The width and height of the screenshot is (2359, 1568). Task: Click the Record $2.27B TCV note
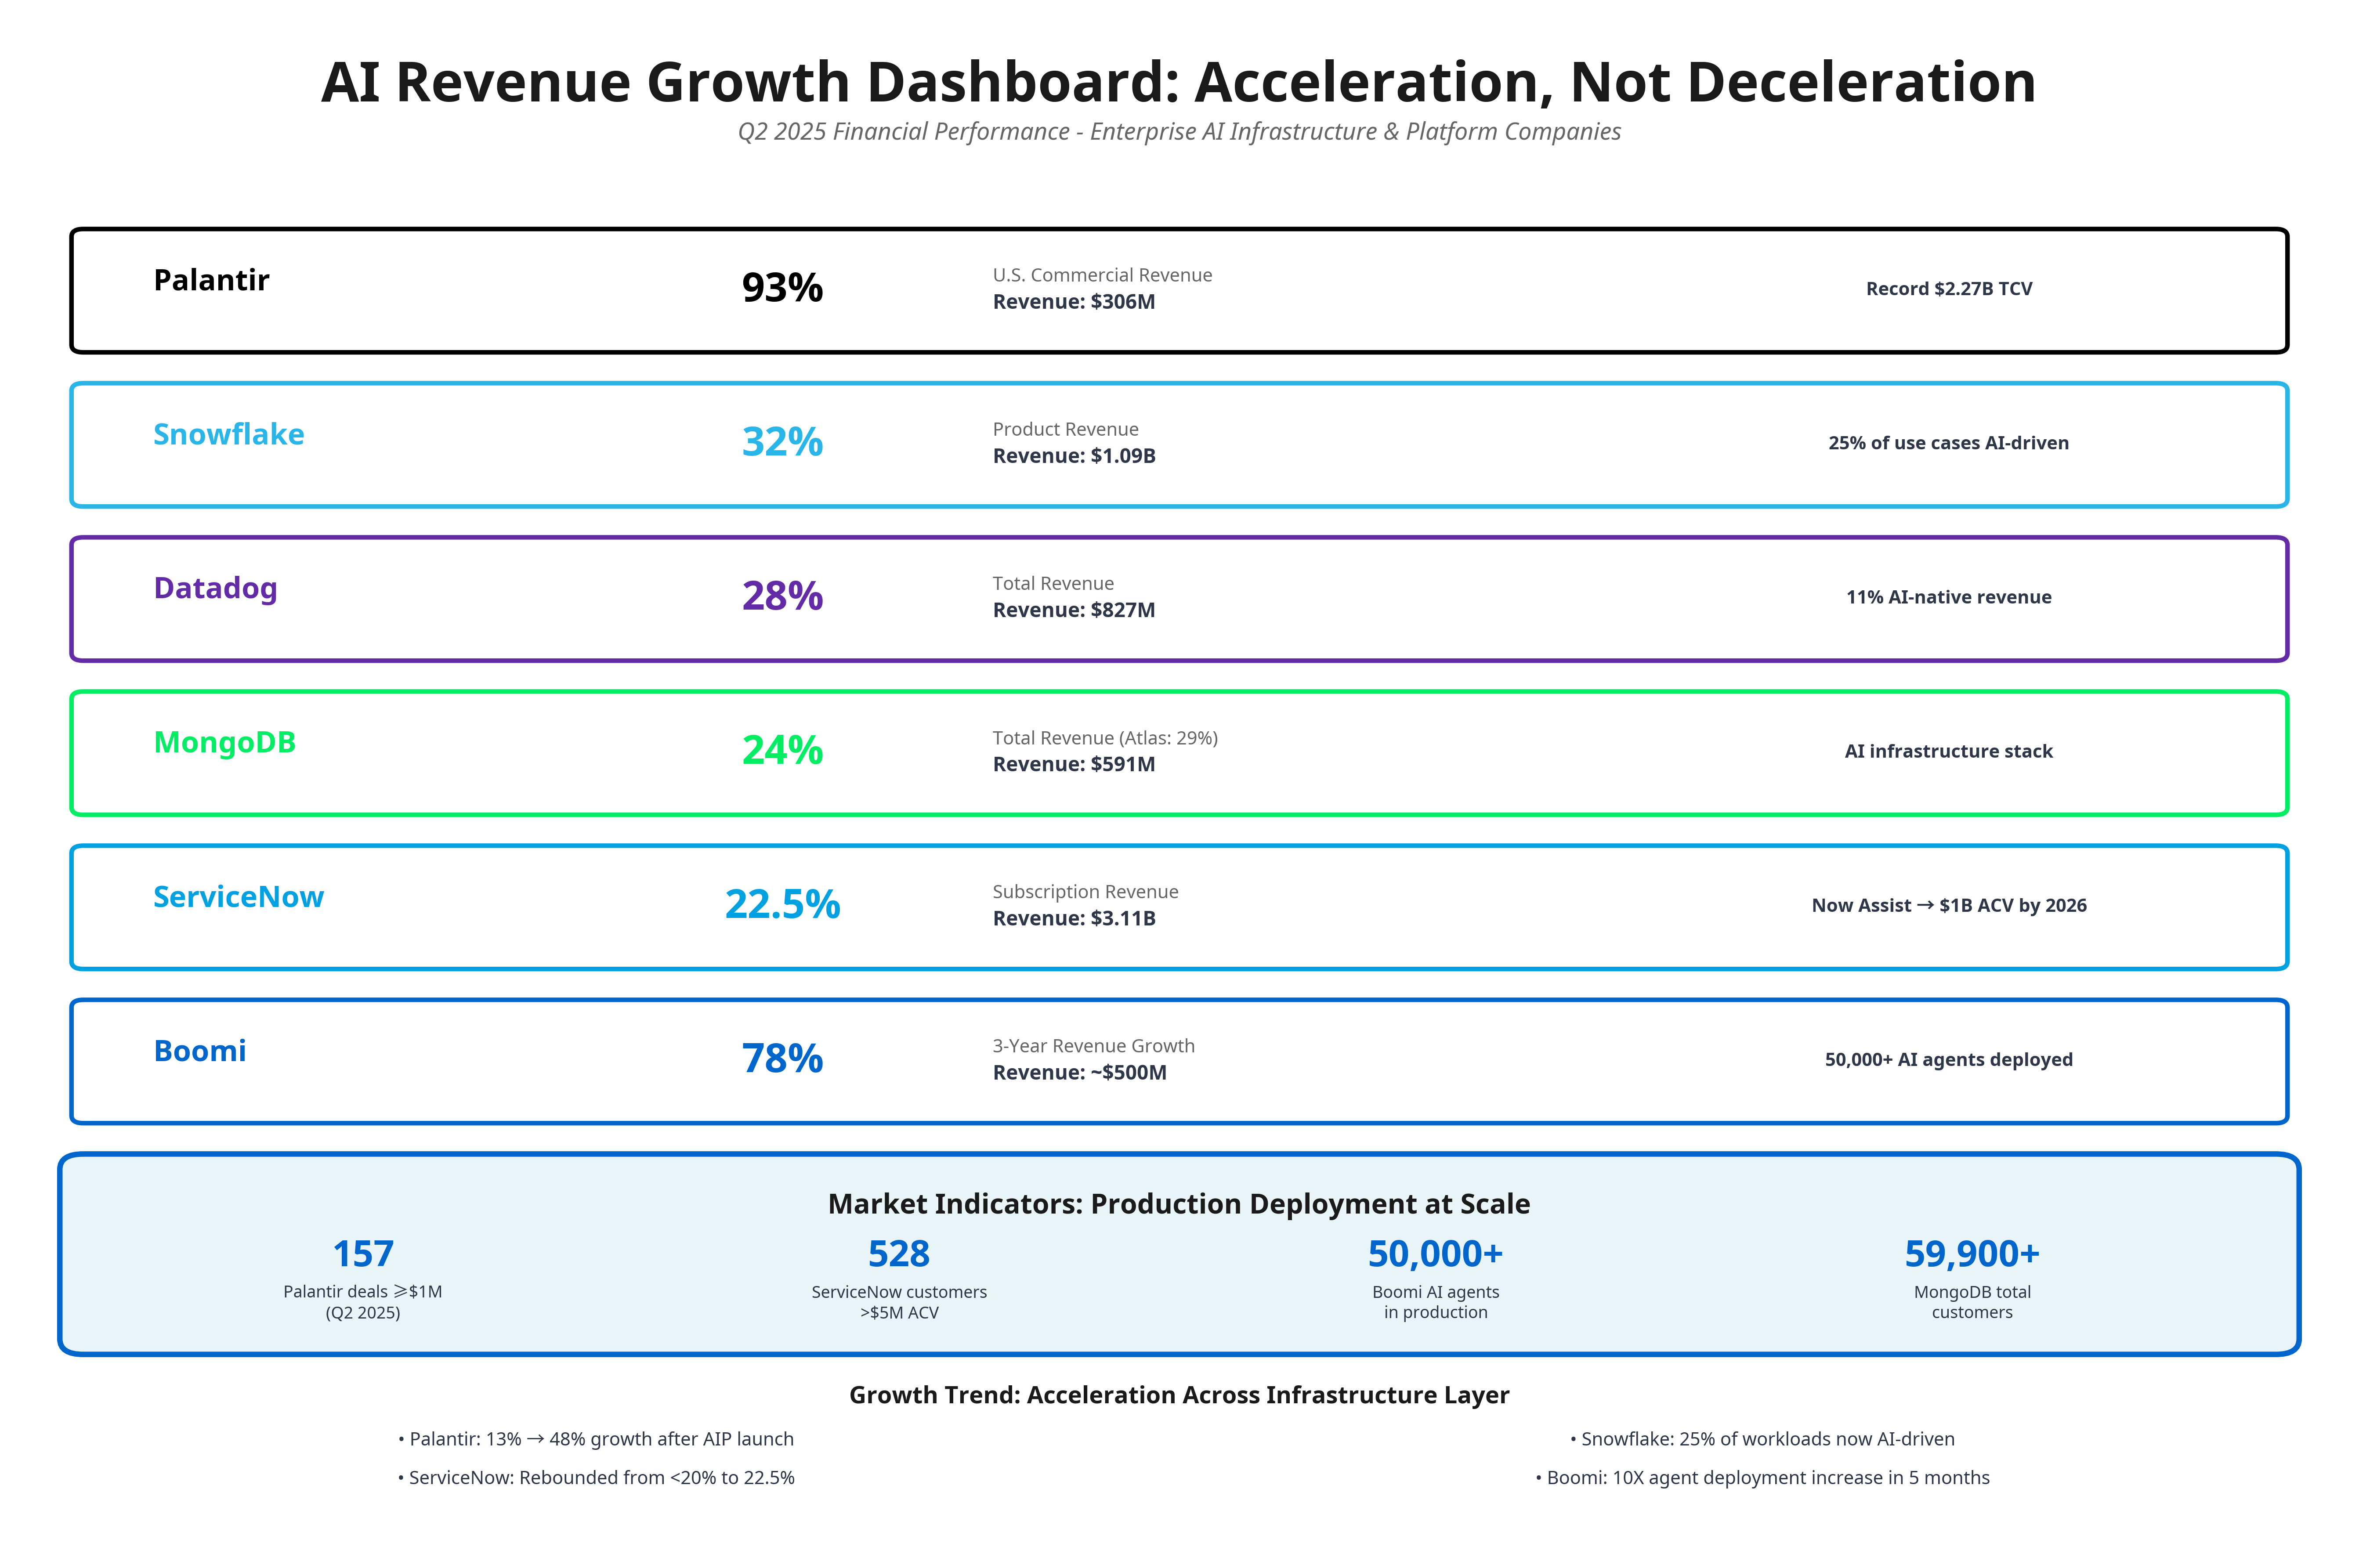[x=1948, y=289]
